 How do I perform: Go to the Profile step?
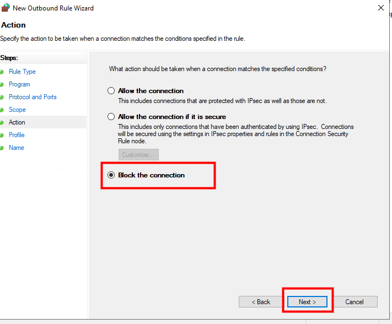tap(17, 135)
